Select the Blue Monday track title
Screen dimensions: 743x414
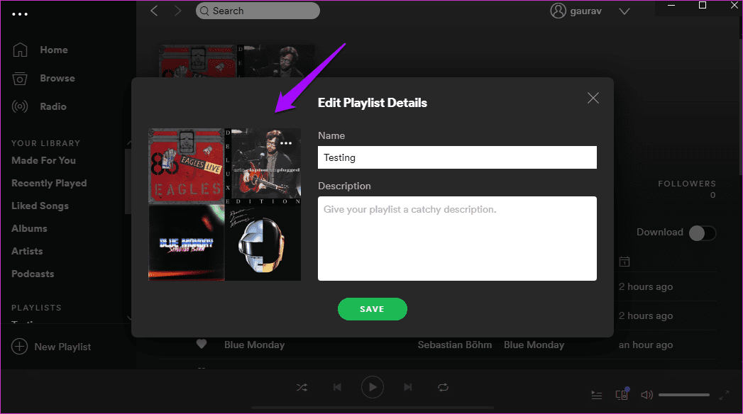coord(255,345)
